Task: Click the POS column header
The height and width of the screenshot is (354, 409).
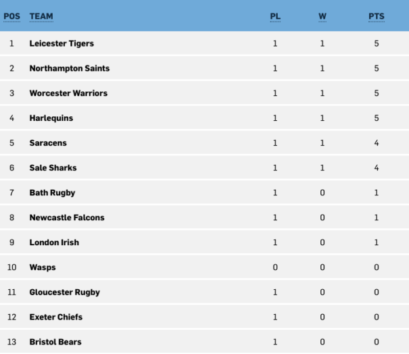Action: click(11, 16)
